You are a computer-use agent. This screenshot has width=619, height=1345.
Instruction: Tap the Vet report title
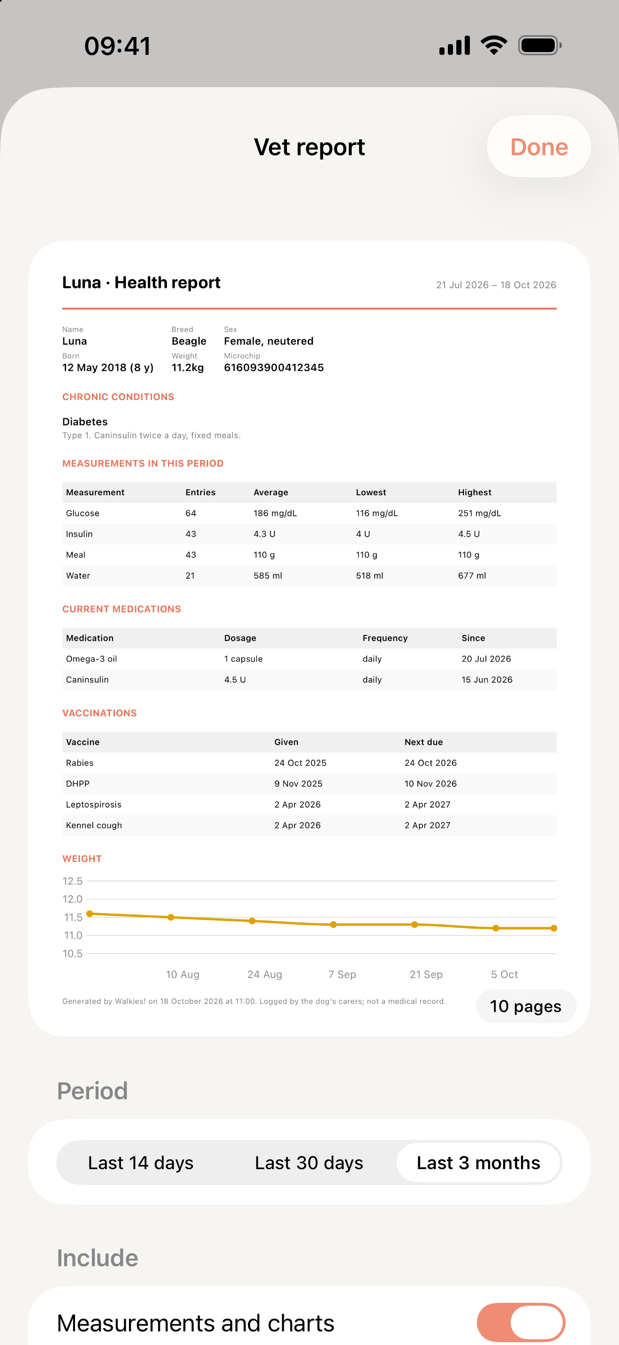pos(309,147)
